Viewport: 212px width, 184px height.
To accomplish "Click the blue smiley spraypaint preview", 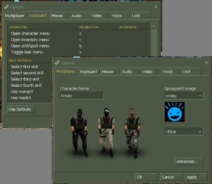I will [x=175, y=112].
